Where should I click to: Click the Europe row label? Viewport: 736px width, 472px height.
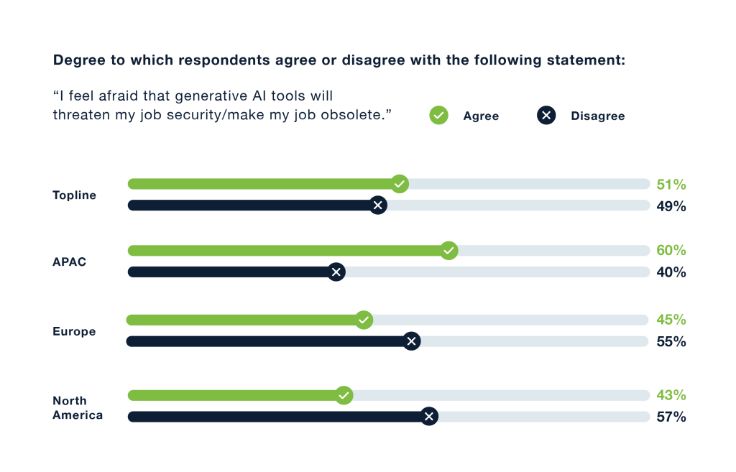(74, 332)
